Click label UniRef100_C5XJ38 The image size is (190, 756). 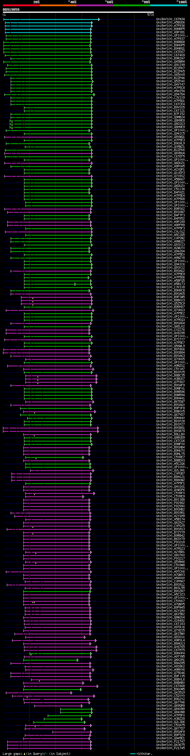click(170, 189)
